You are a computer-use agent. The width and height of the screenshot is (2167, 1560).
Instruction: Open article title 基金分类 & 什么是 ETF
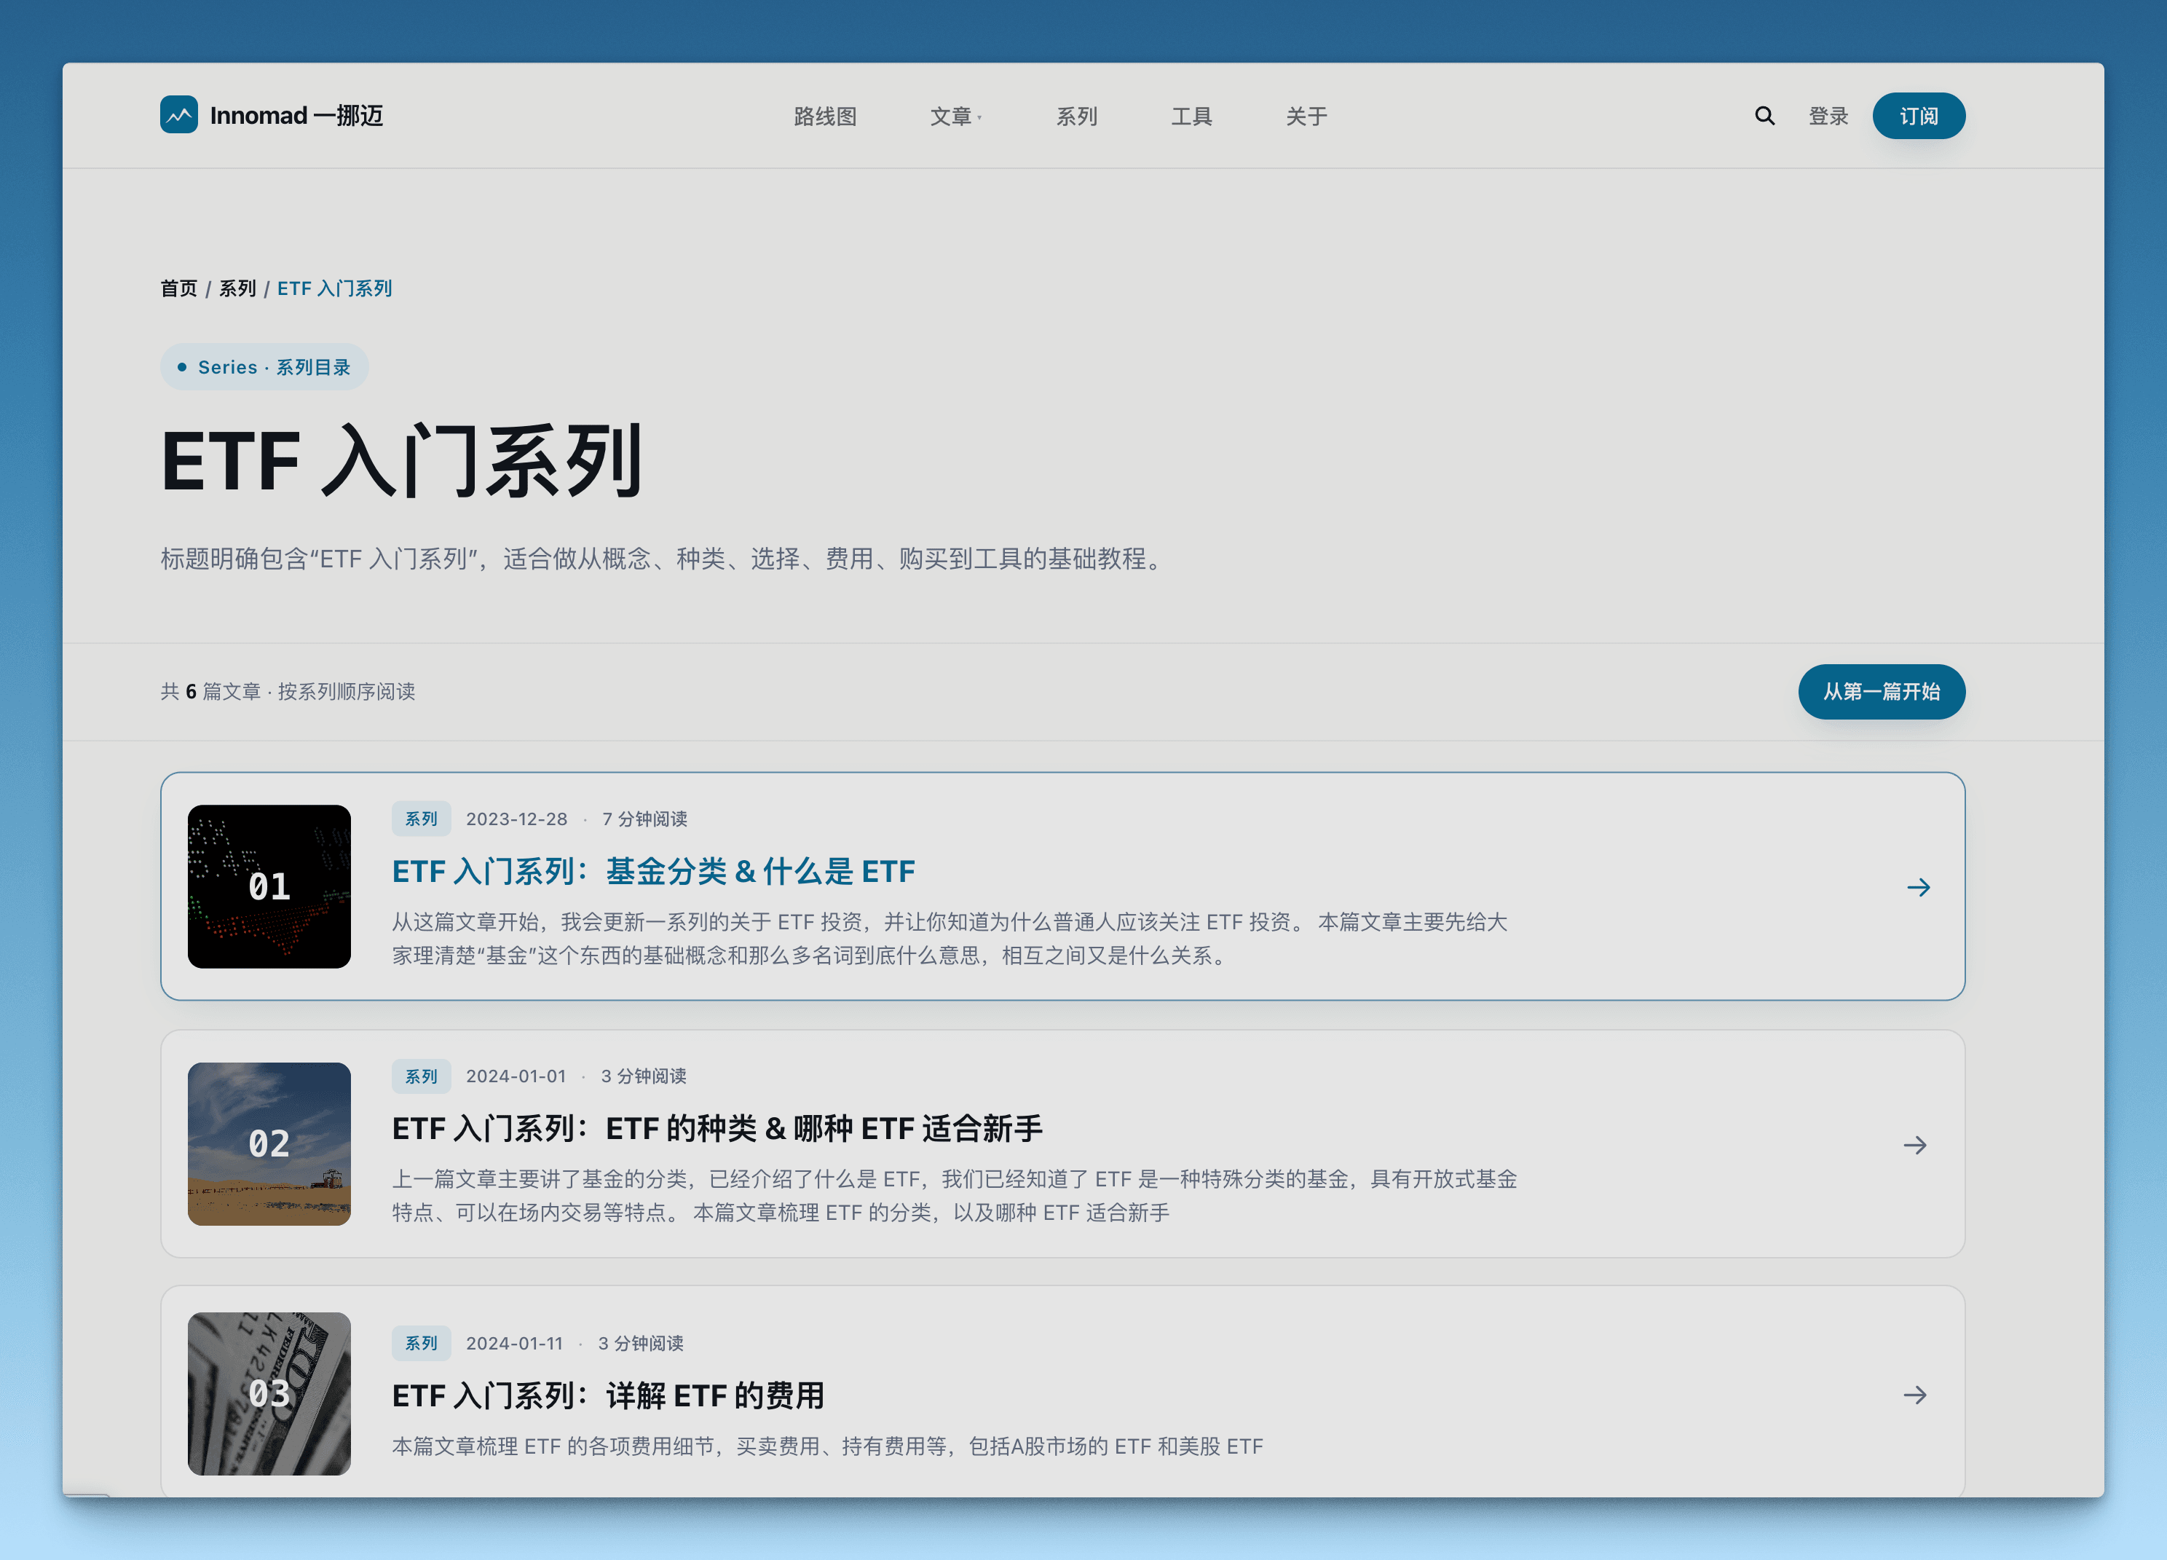pos(654,871)
